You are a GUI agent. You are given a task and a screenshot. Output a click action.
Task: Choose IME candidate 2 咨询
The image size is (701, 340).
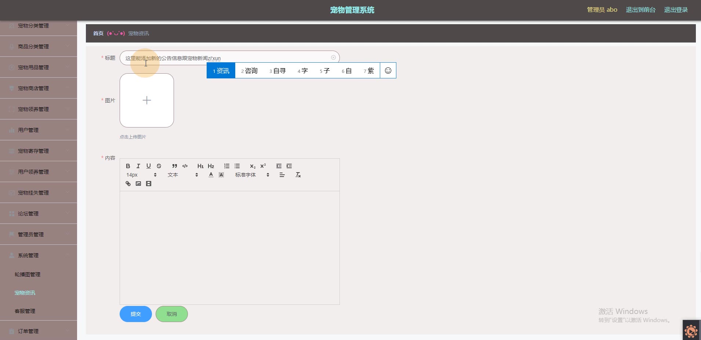tap(249, 71)
